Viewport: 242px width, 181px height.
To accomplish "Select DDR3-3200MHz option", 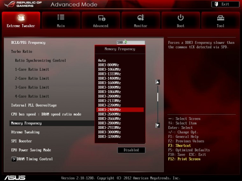I will pos(109,137).
